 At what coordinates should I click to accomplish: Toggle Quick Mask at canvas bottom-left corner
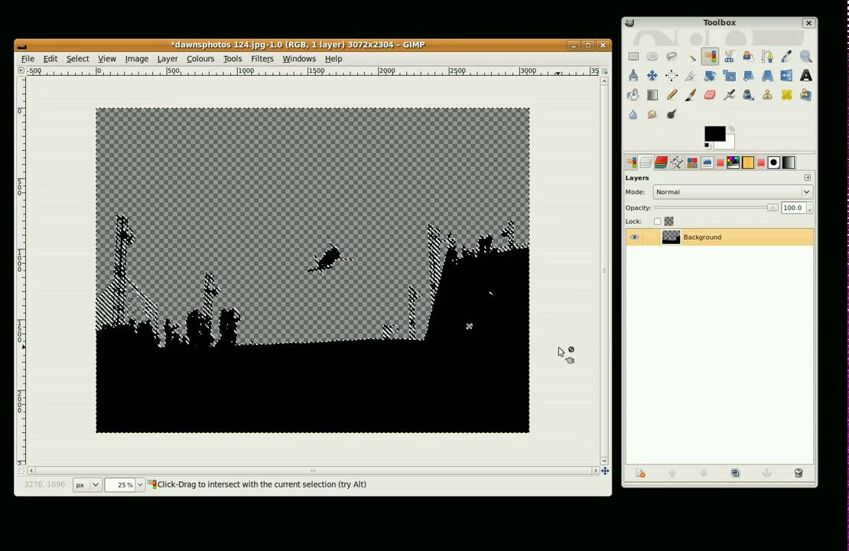21,471
